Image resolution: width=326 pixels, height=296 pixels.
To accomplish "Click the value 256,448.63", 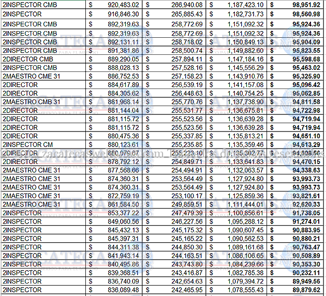I will [x=187, y=93].
